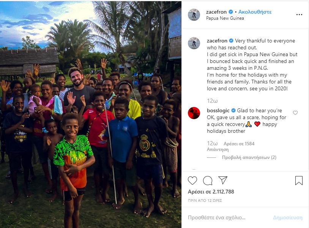Image resolution: width=309 pixels, height=228 pixels.
Task: Open comments with the speech bubble icon
Action: (208, 180)
